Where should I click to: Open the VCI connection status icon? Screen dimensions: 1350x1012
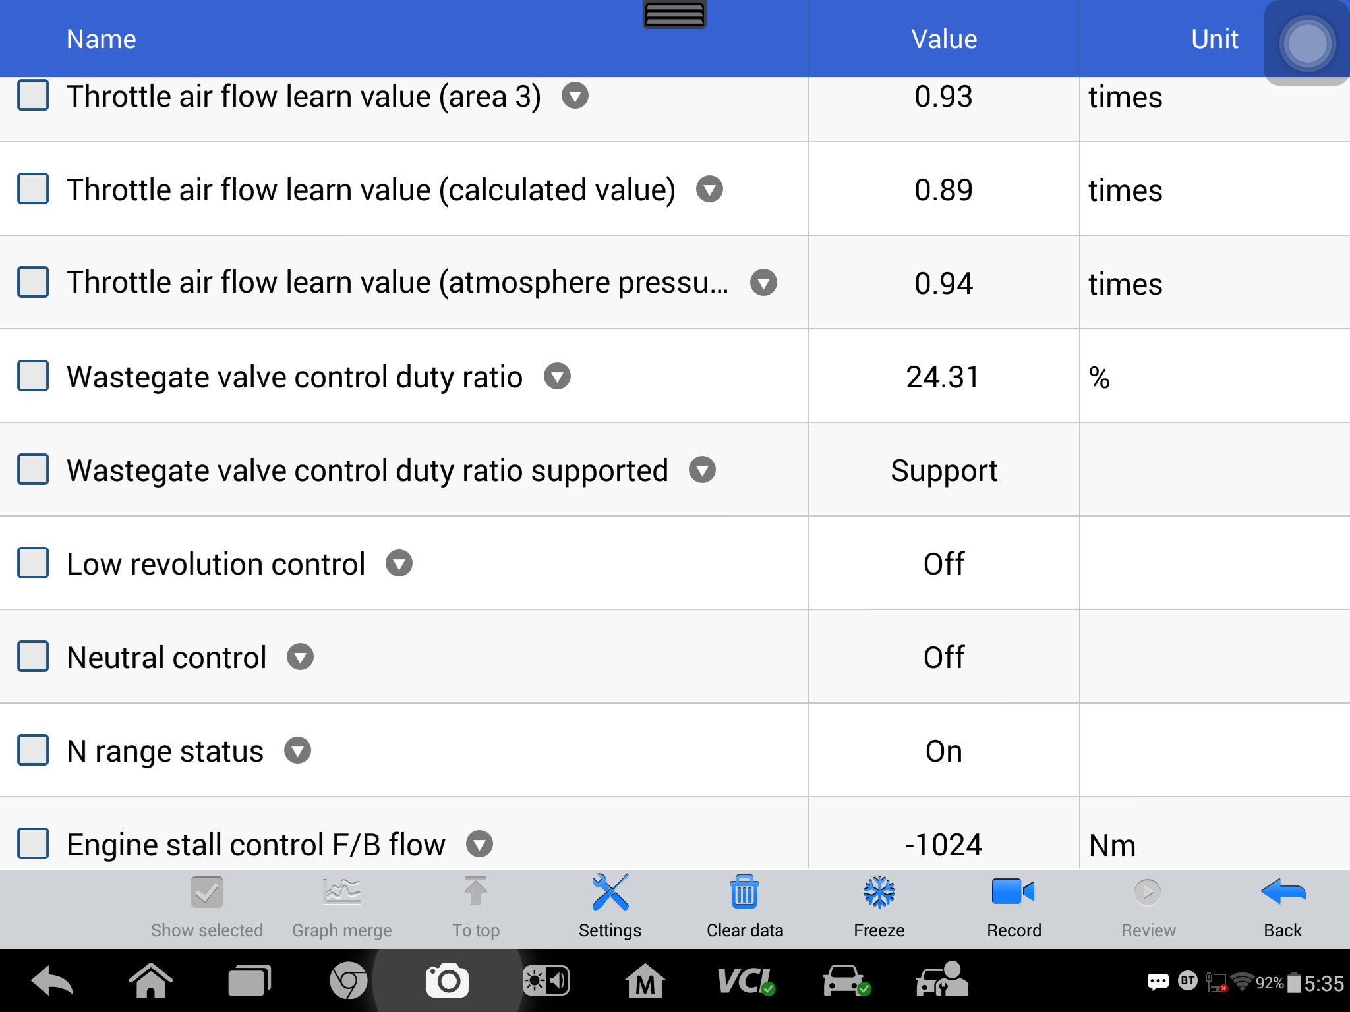[745, 981]
